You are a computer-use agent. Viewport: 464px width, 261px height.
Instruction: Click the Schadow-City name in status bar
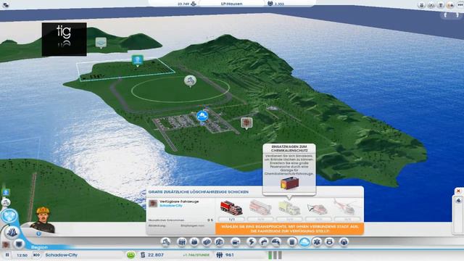click(x=61, y=254)
